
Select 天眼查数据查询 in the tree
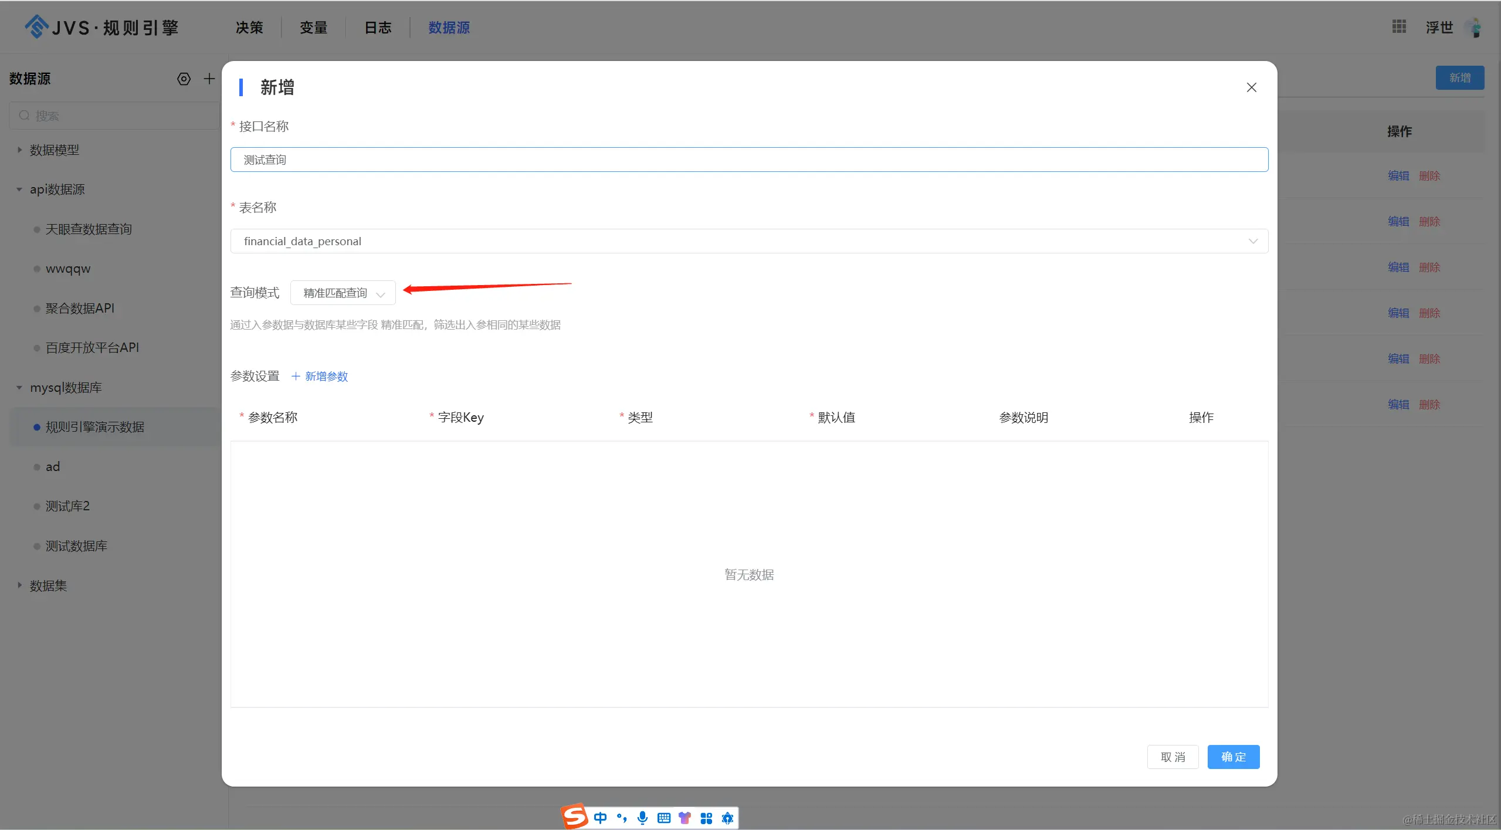pyautogui.click(x=89, y=229)
